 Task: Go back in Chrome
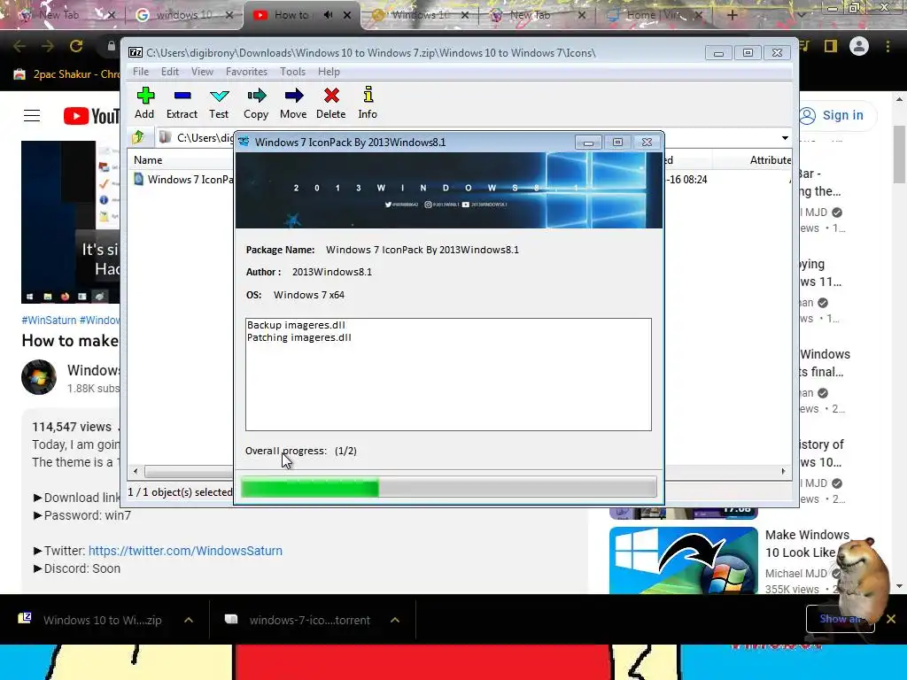19,46
